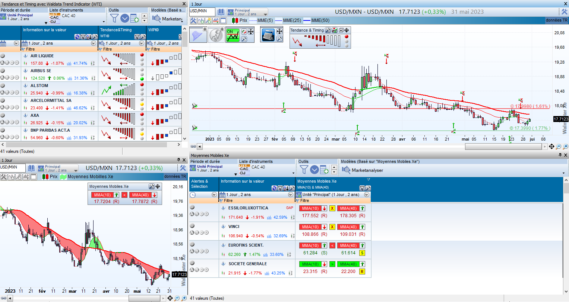Image resolution: width=569 pixels, height=302 pixels.
Task: Click the red-green bars icon in Tendance & Timing panel
Action: (x=335, y=30)
